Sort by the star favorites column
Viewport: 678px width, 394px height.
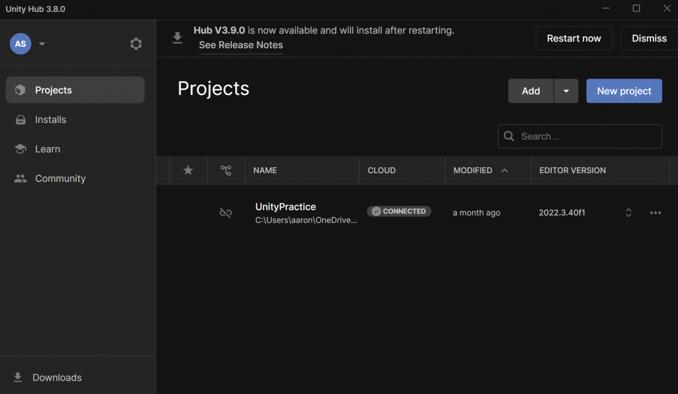click(188, 170)
